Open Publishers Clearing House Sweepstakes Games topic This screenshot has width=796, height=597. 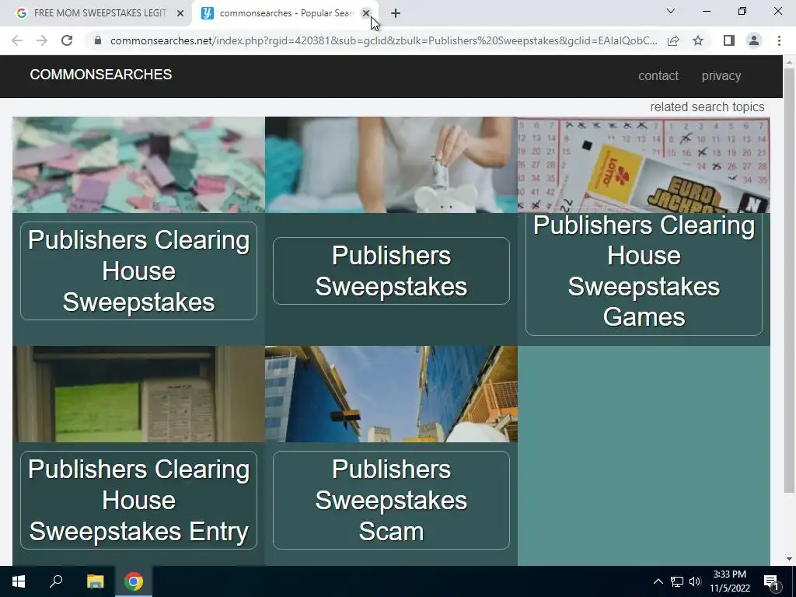644,271
